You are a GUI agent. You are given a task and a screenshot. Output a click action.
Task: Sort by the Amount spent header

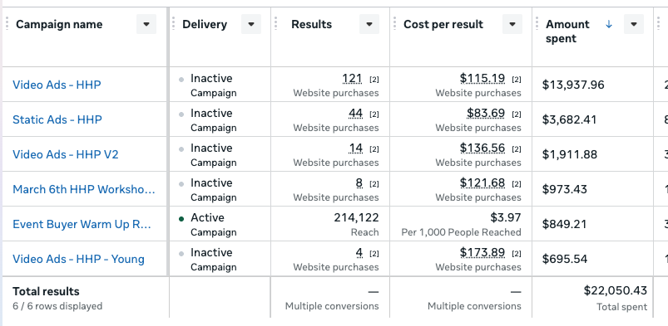[x=567, y=31]
